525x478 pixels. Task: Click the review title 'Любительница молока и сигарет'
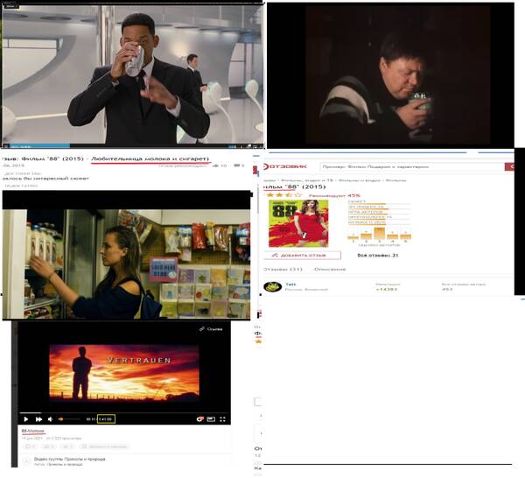click(x=150, y=158)
